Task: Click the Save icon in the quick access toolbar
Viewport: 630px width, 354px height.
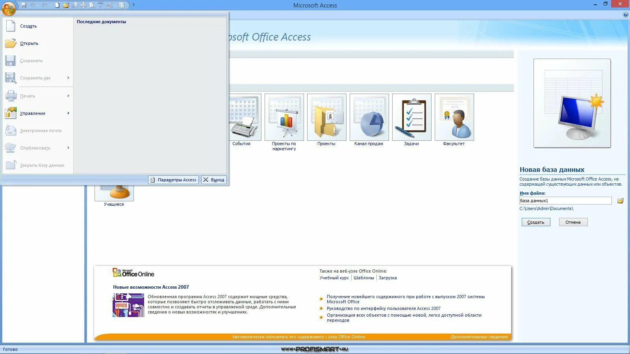Action: click(x=24, y=5)
